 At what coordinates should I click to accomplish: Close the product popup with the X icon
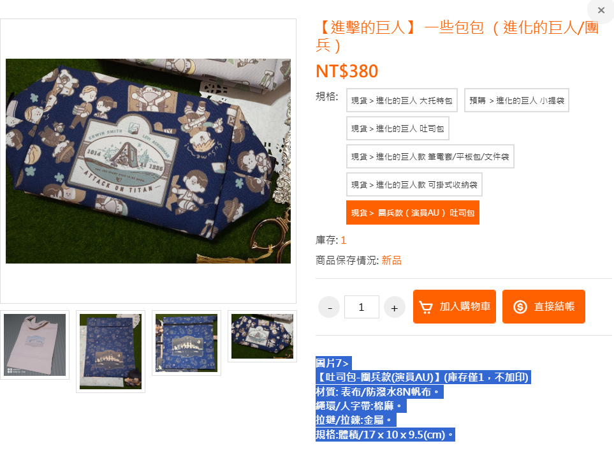601,10
